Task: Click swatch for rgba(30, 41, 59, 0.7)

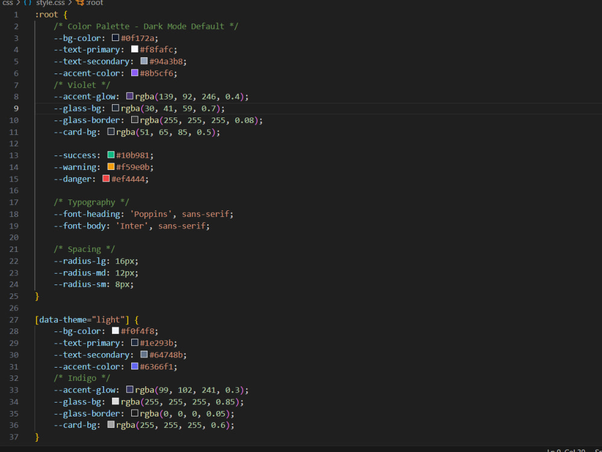Action: pyautogui.click(x=116, y=108)
